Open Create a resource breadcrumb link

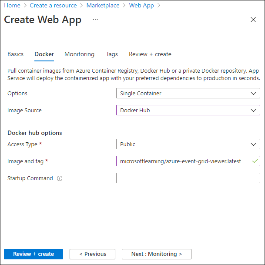53,5
